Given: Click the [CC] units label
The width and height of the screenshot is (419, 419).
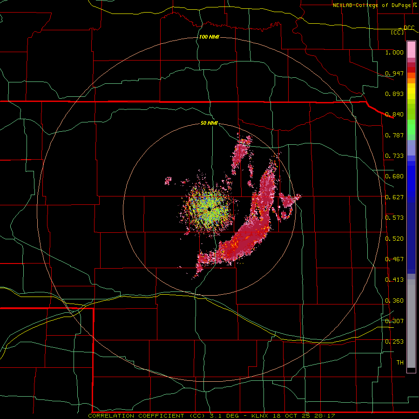Looking at the screenshot, I should click(398, 32).
